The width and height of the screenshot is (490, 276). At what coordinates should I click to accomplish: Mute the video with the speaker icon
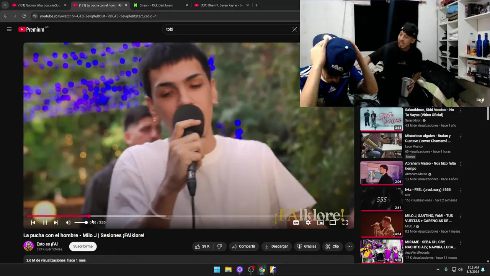(68, 222)
